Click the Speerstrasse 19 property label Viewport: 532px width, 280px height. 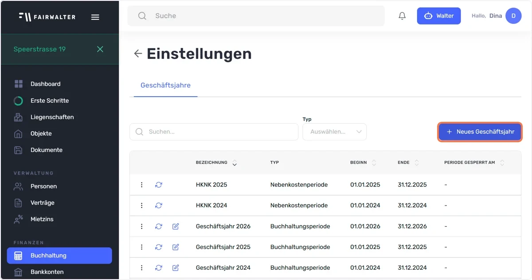[x=39, y=49]
